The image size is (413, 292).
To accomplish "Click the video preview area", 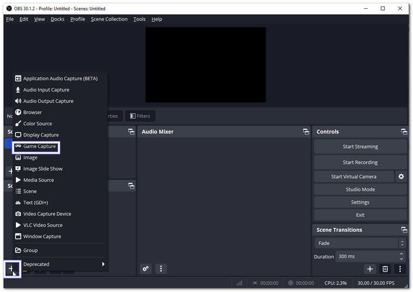I will click(x=205, y=65).
